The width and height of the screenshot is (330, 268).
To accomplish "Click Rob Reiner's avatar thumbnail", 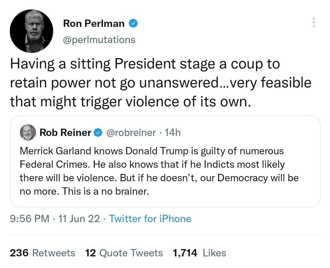I will (x=28, y=133).
